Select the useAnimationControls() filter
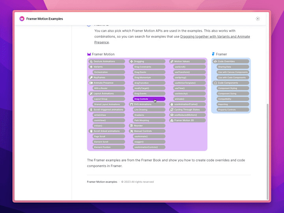Viewport: 284px width, 213px height. 149,147
